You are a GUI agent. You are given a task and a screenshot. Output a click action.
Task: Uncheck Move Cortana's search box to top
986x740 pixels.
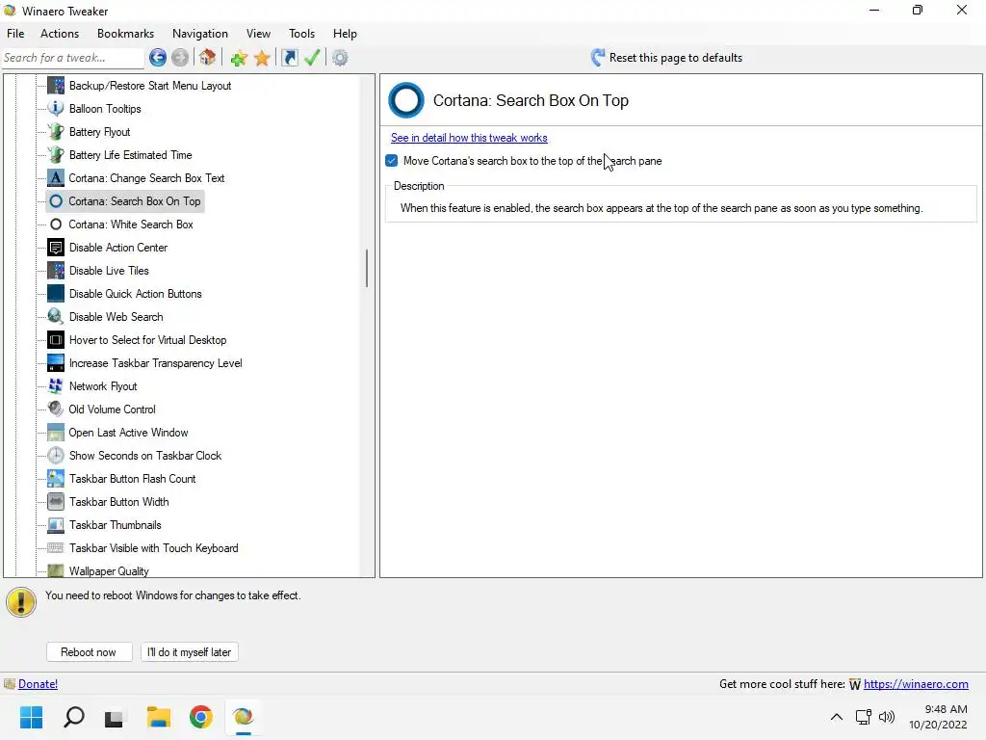[x=392, y=161]
